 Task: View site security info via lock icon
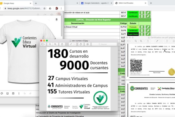[x=5, y=8]
